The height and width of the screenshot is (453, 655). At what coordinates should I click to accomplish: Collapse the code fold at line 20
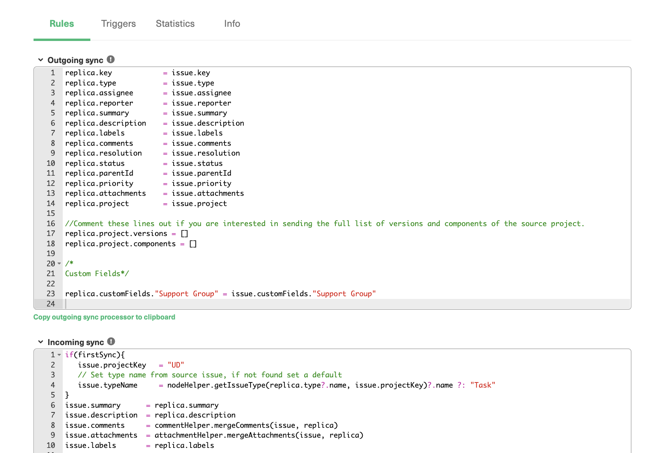click(x=59, y=264)
